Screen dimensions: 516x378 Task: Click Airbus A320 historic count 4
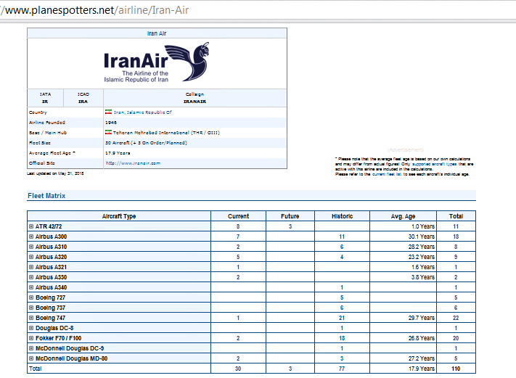pos(342,257)
